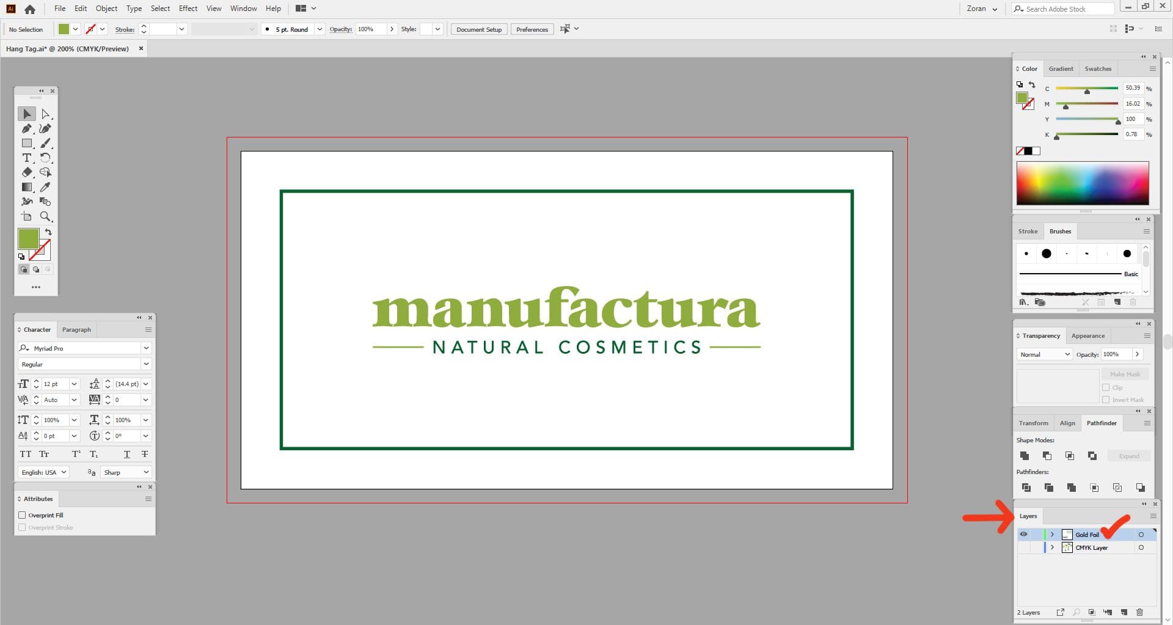Delete selected layer with trash icon
Viewport: 1173px width, 625px height.
(1140, 612)
